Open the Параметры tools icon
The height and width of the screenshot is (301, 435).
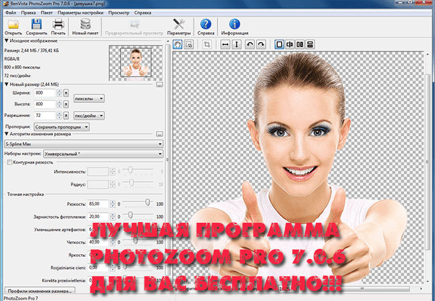click(x=179, y=24)
